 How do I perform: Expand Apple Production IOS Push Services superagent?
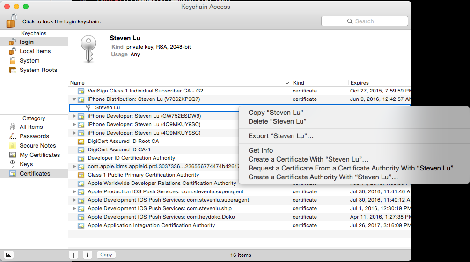tap(74, 192)
